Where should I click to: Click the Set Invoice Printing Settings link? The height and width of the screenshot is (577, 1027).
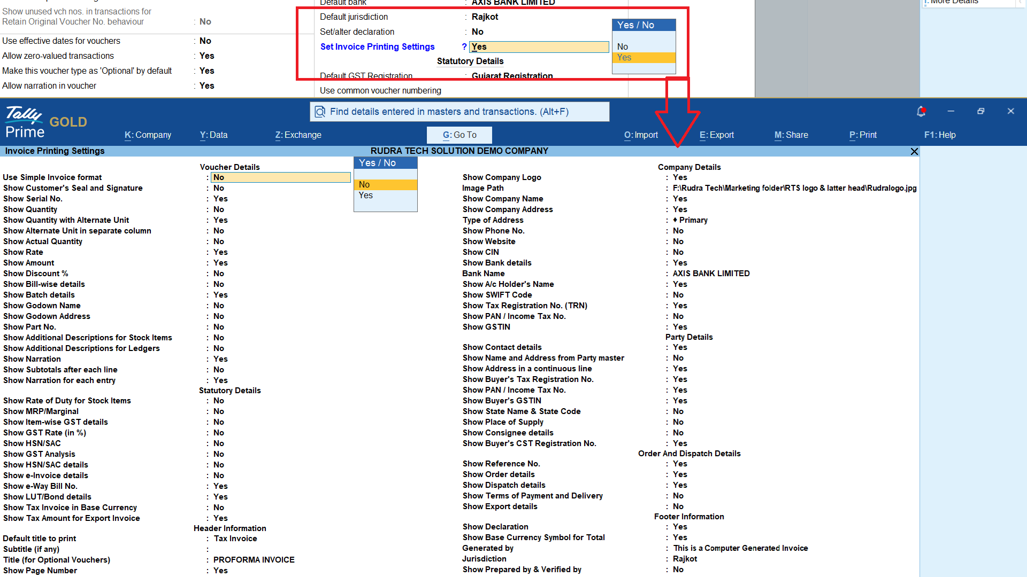pyautogui.click(x=377, y=47)
